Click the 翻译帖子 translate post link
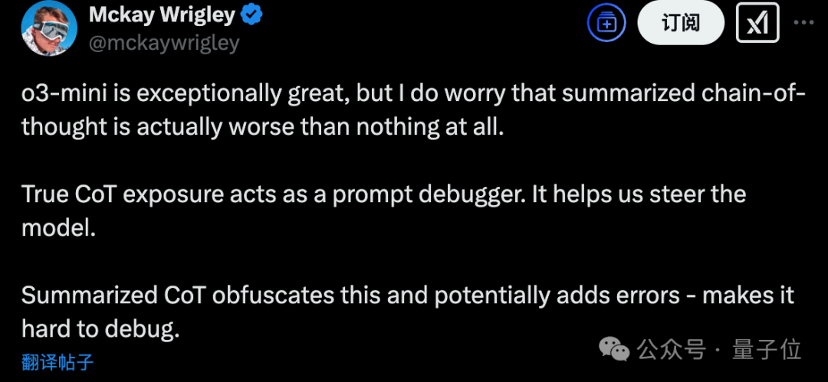Screen dimensions: 828x382 click(58, 362)
